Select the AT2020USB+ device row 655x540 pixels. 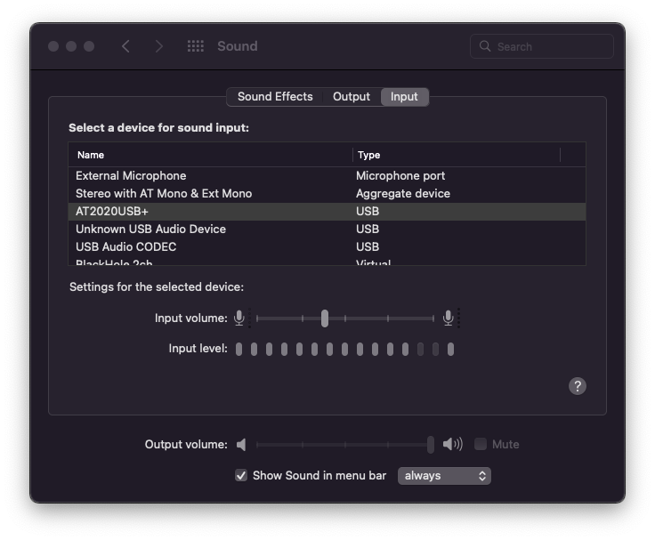[327, 212]
